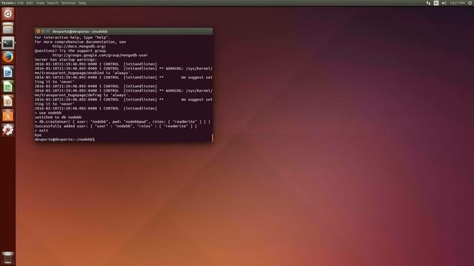Image resolution: width=474 pixels, height=266 pixels.
Task: Click the 'exit' command line
Action: (x=41, y=131)
